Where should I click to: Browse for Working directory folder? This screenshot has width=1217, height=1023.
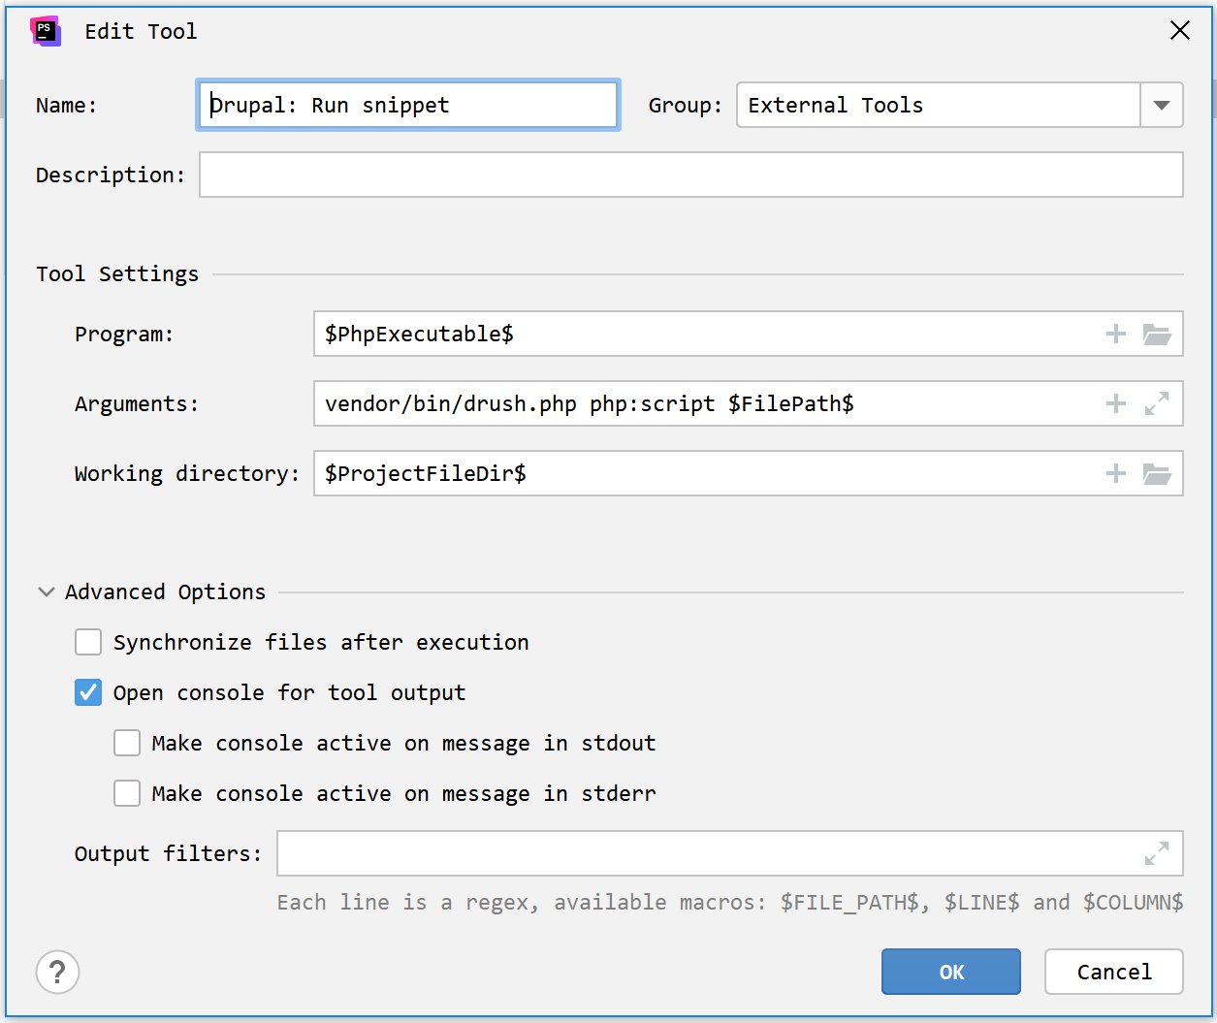coord(1157,474)
